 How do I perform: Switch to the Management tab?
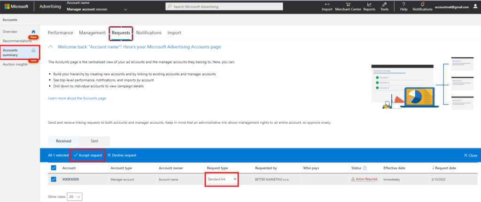93,33
